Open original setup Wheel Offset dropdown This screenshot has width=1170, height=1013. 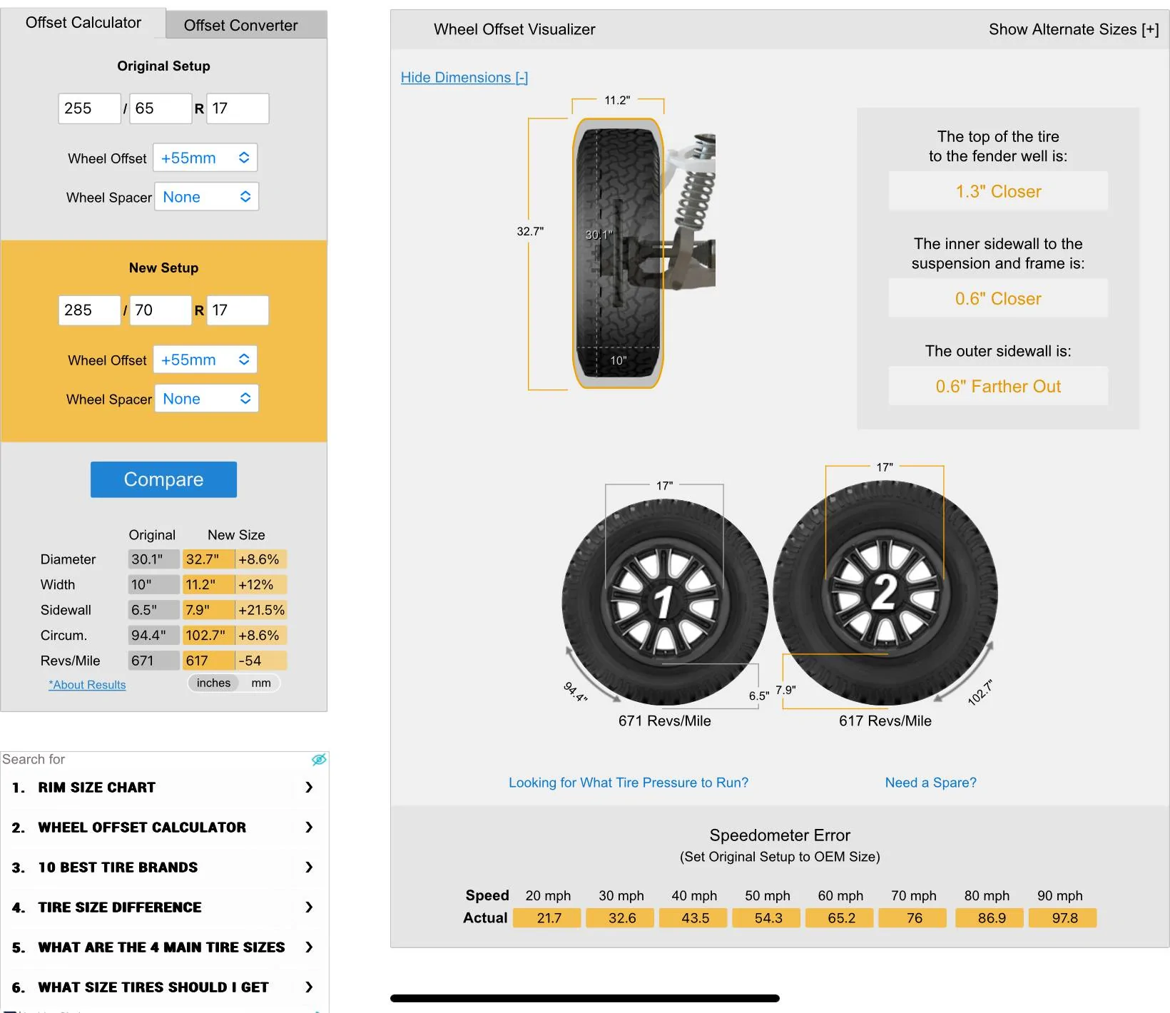pos(205,158)
